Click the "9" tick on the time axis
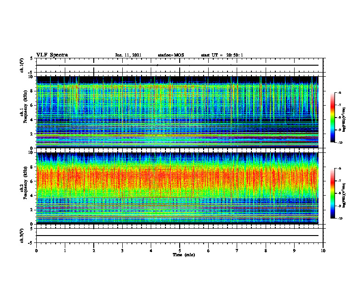This screenshot has height=281, width=364. point(294,251)
